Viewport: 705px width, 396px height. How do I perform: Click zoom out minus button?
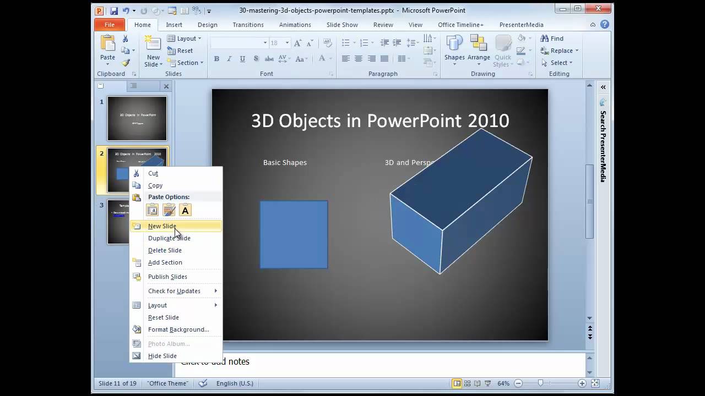click(519, 383)
